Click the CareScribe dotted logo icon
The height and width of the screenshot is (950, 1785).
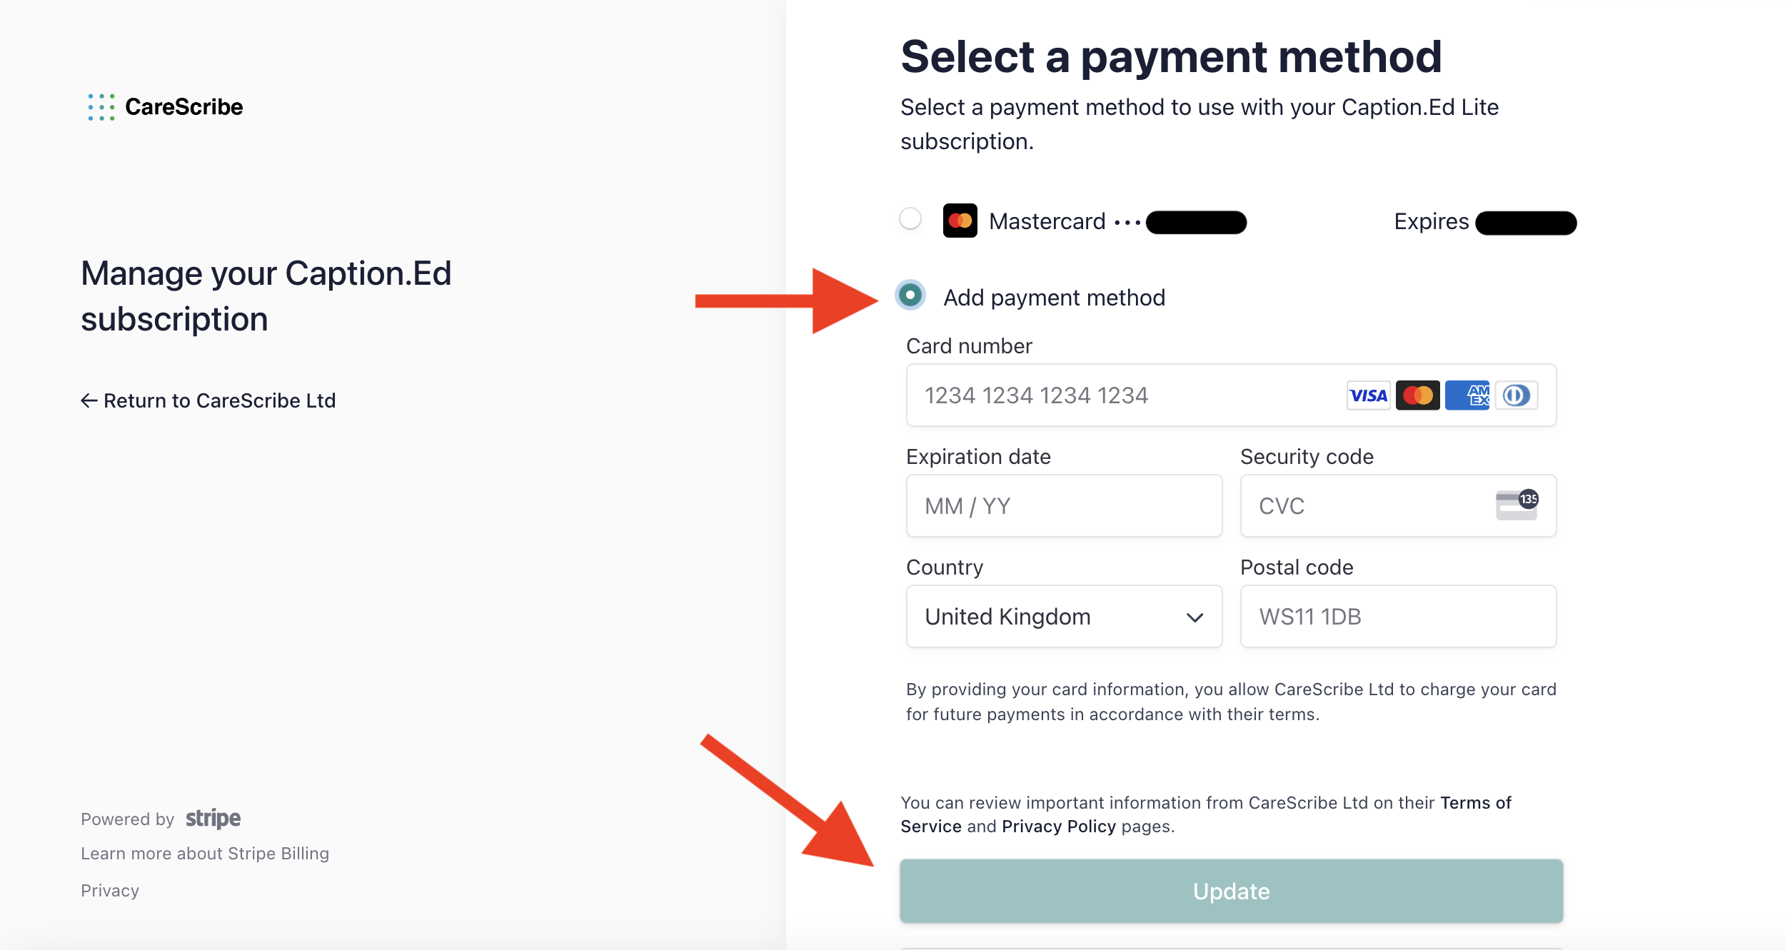(x=101, y=107)
